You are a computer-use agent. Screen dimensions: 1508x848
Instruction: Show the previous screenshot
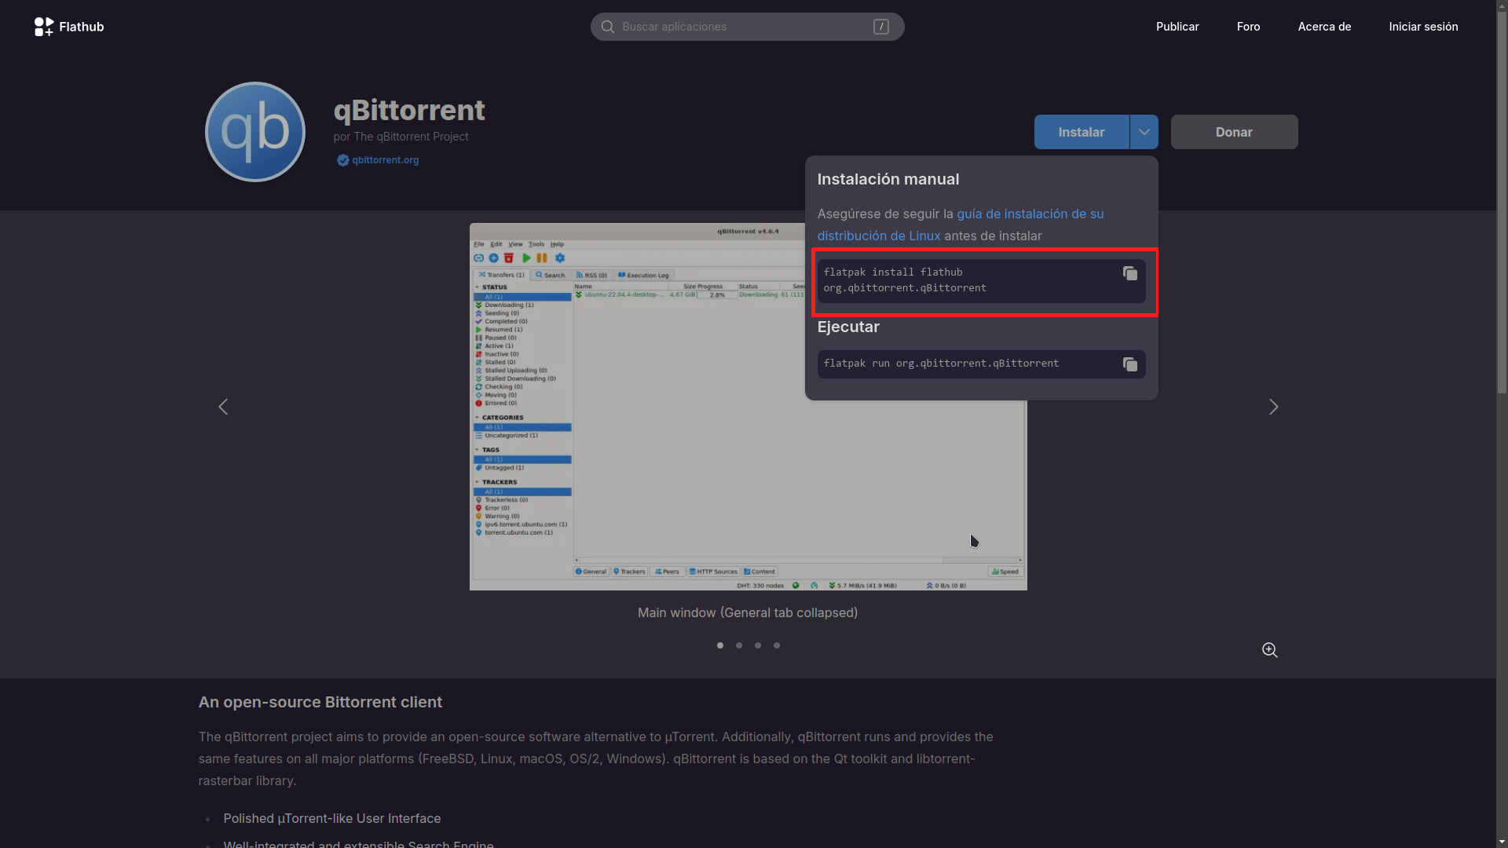[x=223, y=407]
